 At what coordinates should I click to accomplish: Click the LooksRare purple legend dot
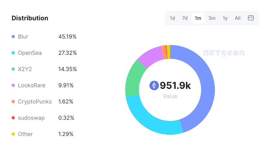(x=13, y=85)
